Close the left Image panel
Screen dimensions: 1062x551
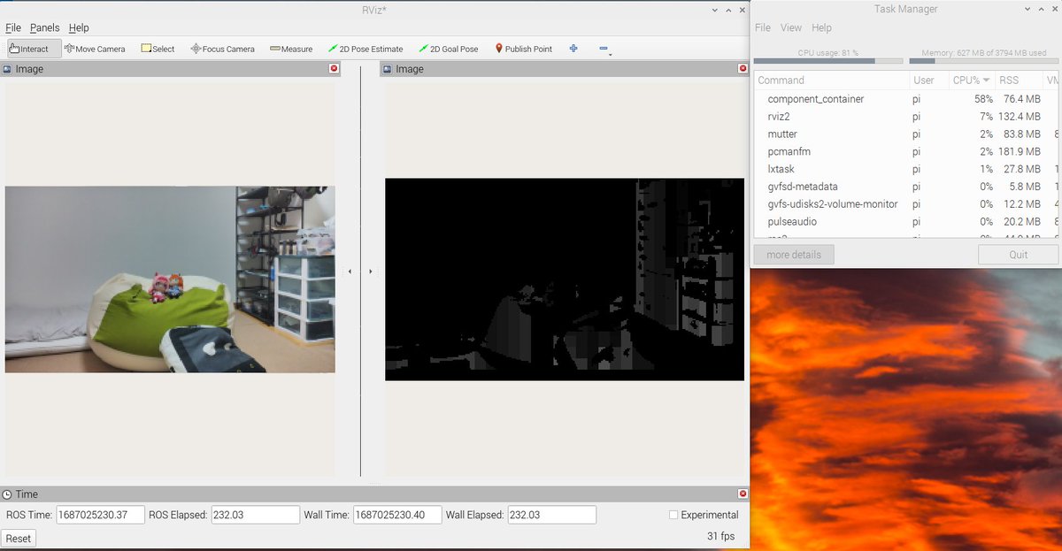pos(334,68)
